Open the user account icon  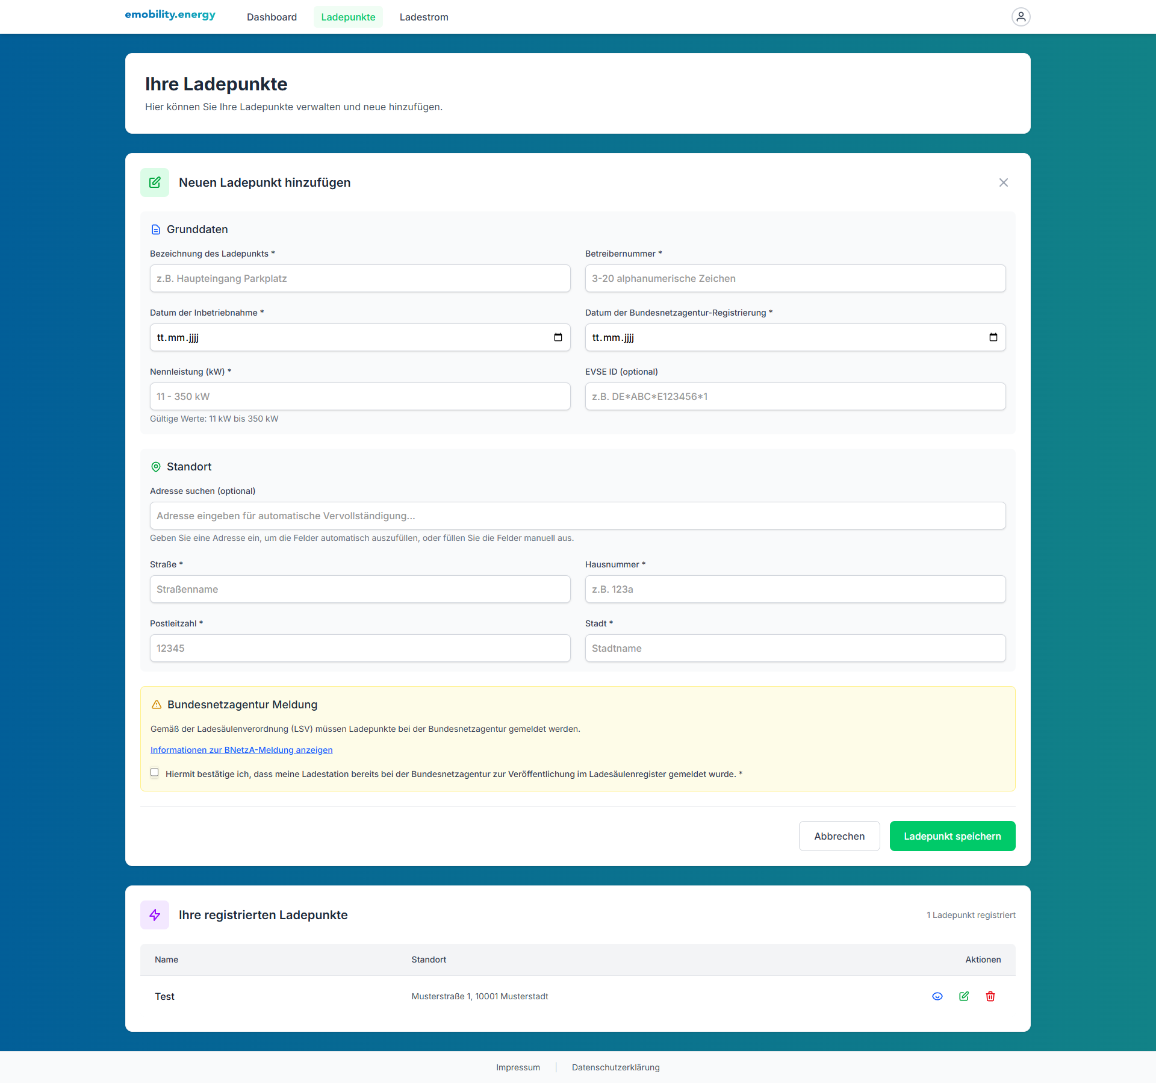[x=1021, y=17]
